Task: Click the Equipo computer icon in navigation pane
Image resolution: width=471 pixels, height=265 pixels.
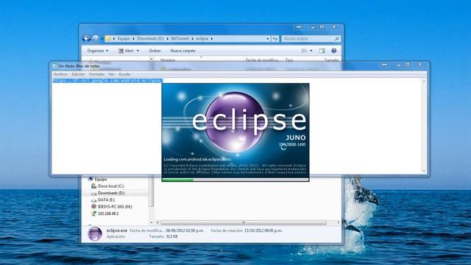Action: pos(91,180)
